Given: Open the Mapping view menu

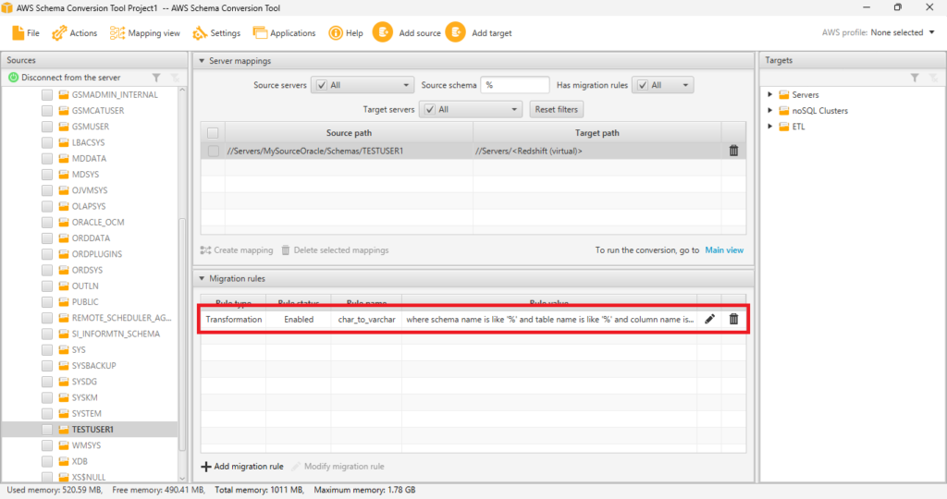Looking at the screenshot, I should point(145,32).
